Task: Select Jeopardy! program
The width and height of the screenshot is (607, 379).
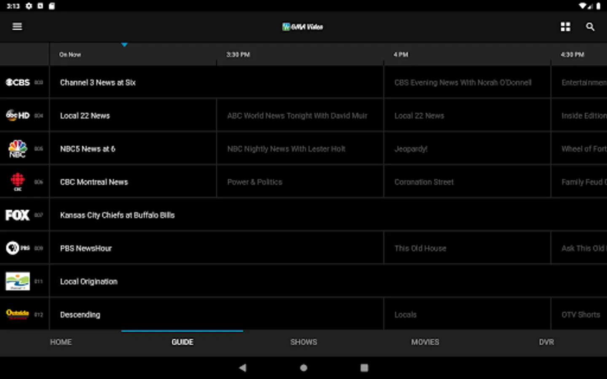Action: 467,149
